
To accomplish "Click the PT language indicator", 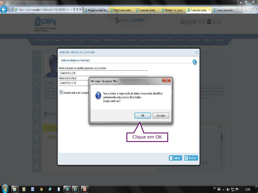I will [x=215, y=189].
